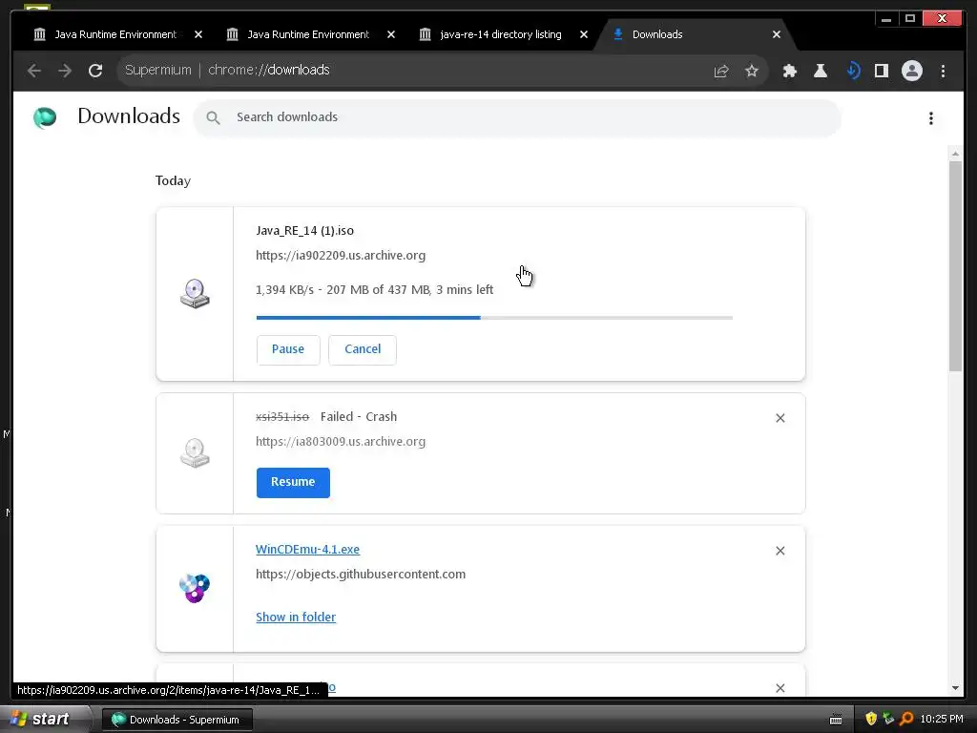
Task: Click the objects.githubusercontent.com source link
Action: [360, 574]
